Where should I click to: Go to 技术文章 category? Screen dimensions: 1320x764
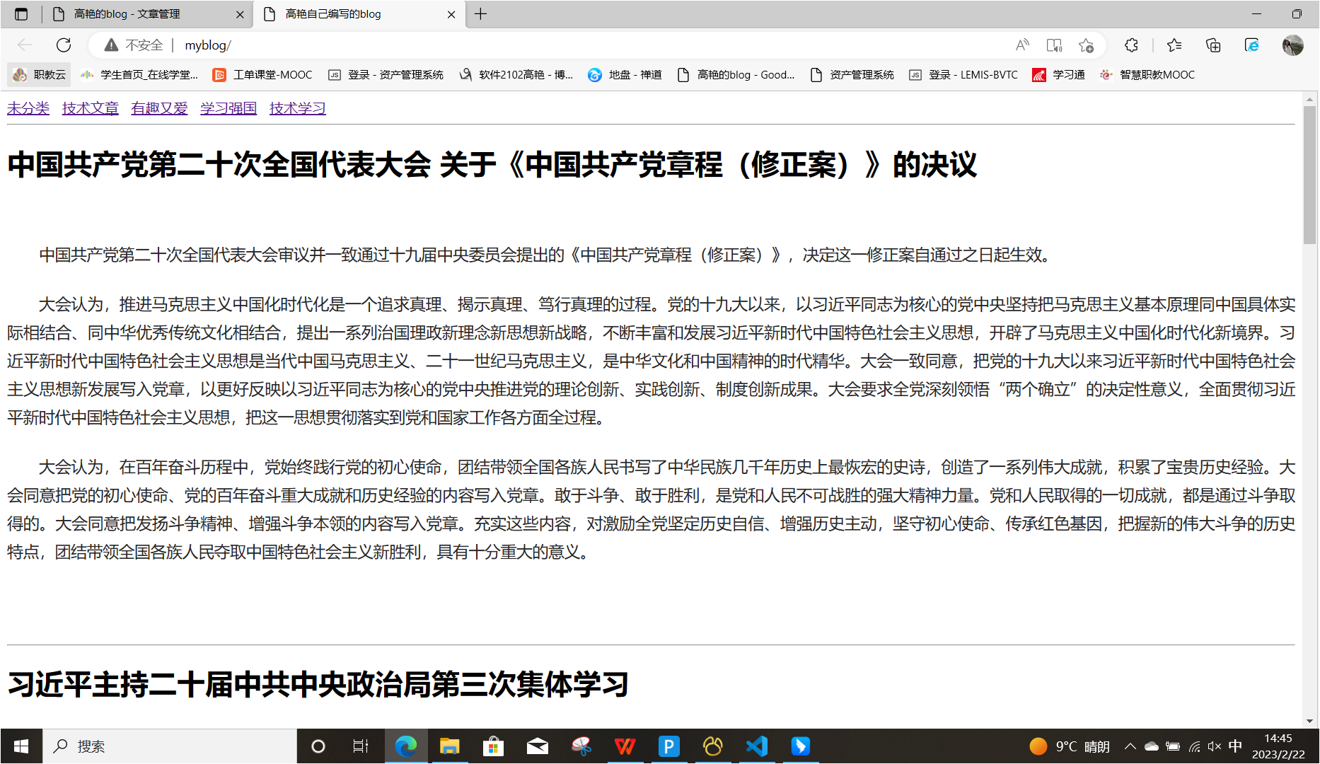(x=91, y=108)
